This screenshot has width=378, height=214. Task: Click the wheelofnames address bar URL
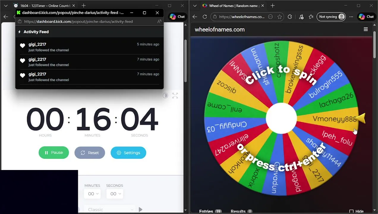[x=242, y=17]
